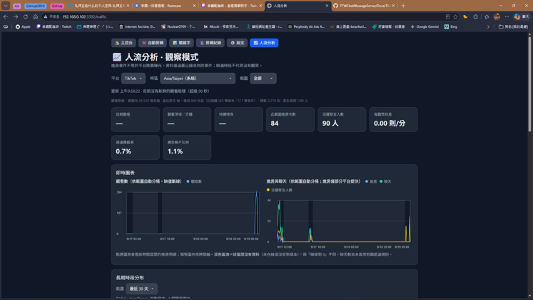This screenshot has height=300, width=533.
Task: Open the Bing bookmark
Action: (x=451, y=26)
